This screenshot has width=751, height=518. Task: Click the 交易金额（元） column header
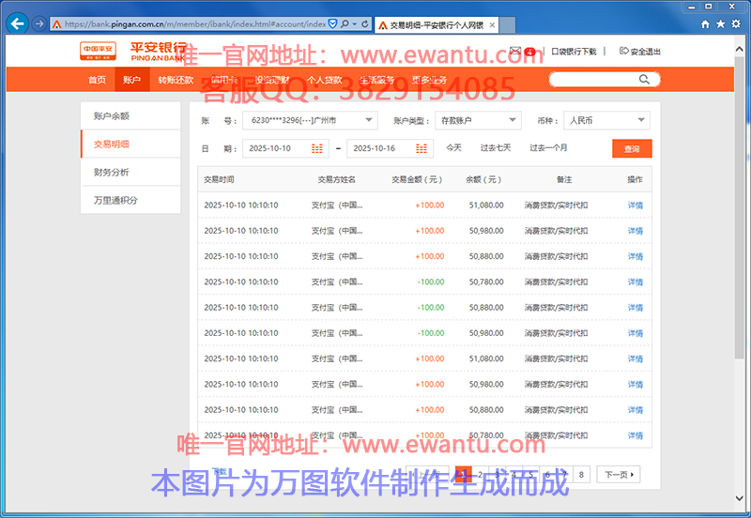point(417,179)
